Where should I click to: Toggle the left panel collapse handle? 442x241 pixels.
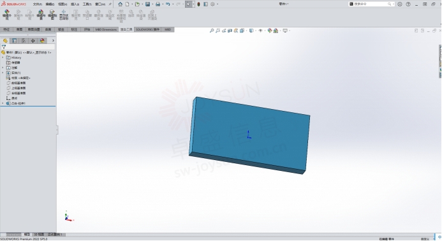(x=57, y=130)
